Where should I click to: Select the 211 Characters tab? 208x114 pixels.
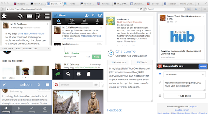(118, 62)
